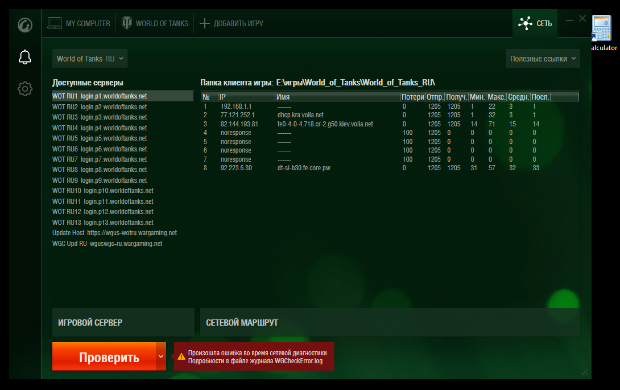Select server WOT RU9 login.p9
The height and width of the screenshot is (390, 620).
coord(122,180)
